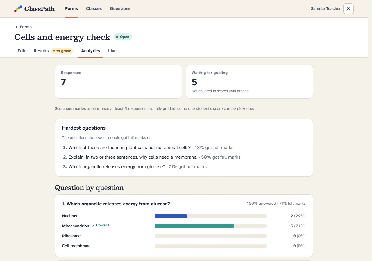The height and width of the screenshot is (261, 372).
Task: Click the Responses summary card
Action: pos(119,81)
